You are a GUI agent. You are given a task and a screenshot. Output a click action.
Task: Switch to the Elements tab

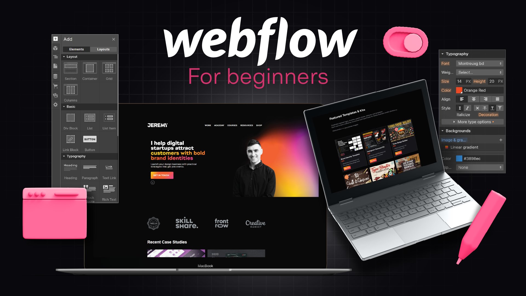77,48
